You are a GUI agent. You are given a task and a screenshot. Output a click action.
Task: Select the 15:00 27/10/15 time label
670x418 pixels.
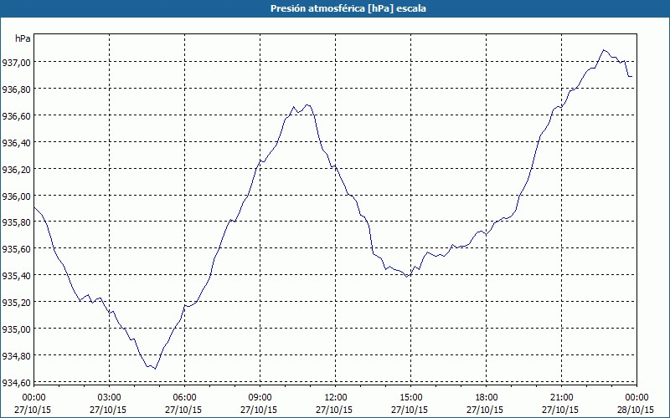pyautogui.click(x=410, y=404)
